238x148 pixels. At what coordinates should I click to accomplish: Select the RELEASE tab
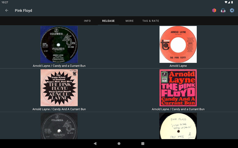(108, 21)
